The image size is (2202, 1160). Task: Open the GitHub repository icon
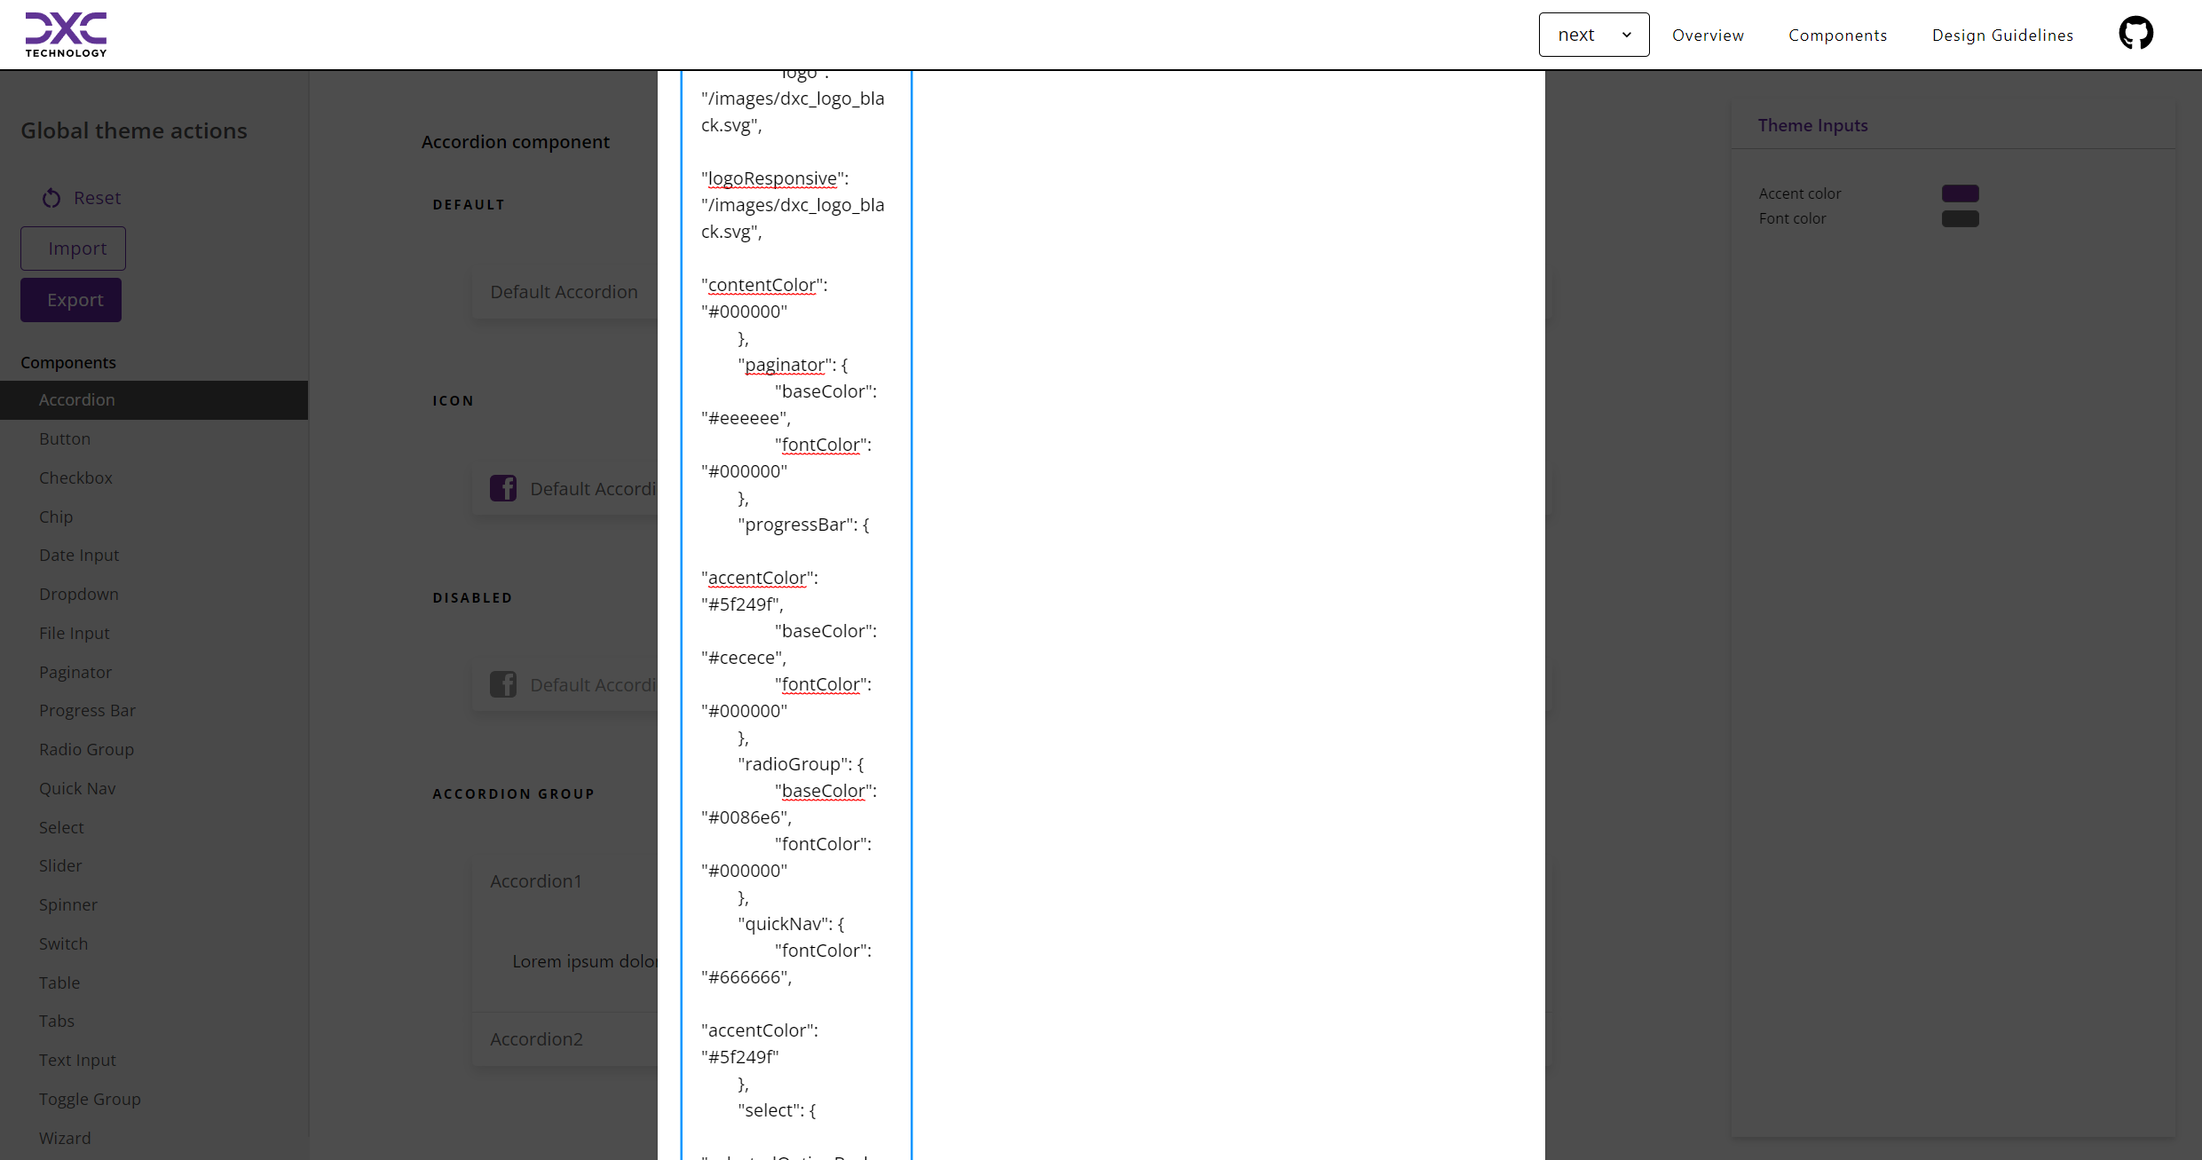2136,33
